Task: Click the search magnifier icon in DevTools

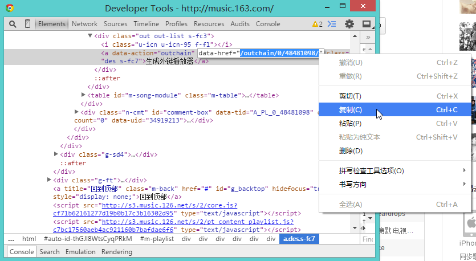Action: (13, 24)
